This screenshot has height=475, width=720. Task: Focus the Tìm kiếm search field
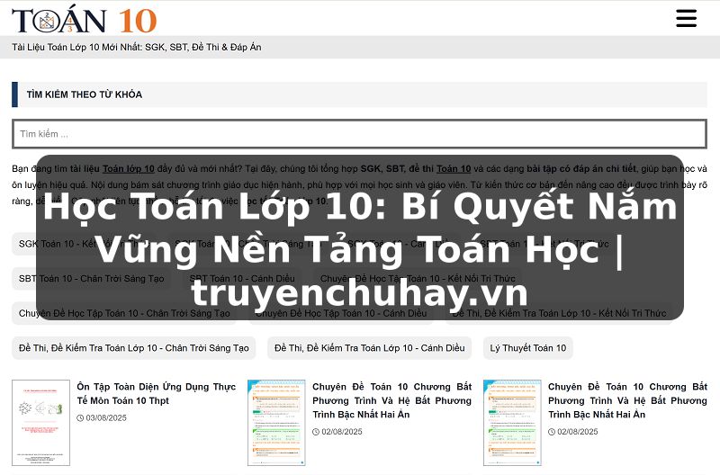click(359, 134)
